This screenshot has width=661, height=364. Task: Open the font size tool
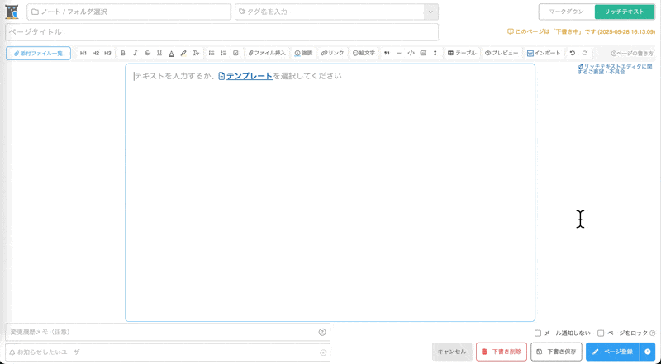(x=196, y=53)
